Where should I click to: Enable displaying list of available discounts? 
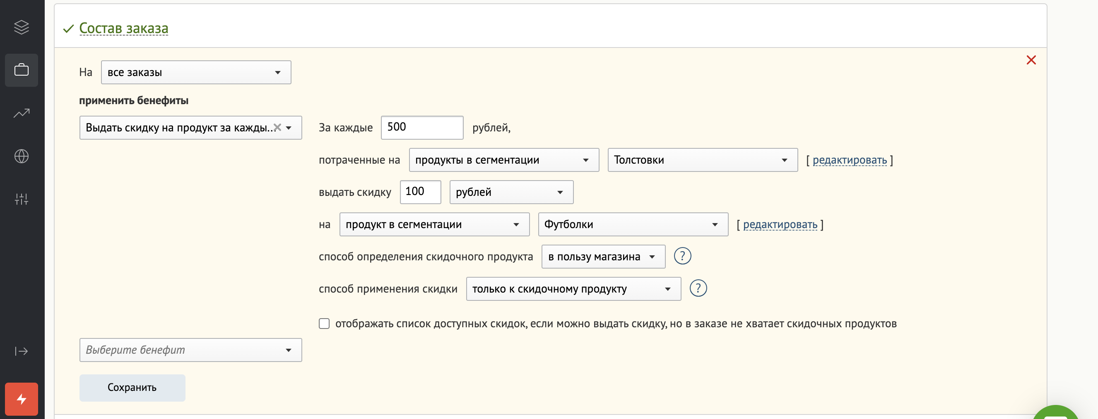click(324, 324)
